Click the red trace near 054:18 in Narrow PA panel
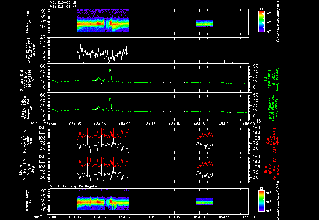This screenshot has width=319, height=220. (205, 135)
